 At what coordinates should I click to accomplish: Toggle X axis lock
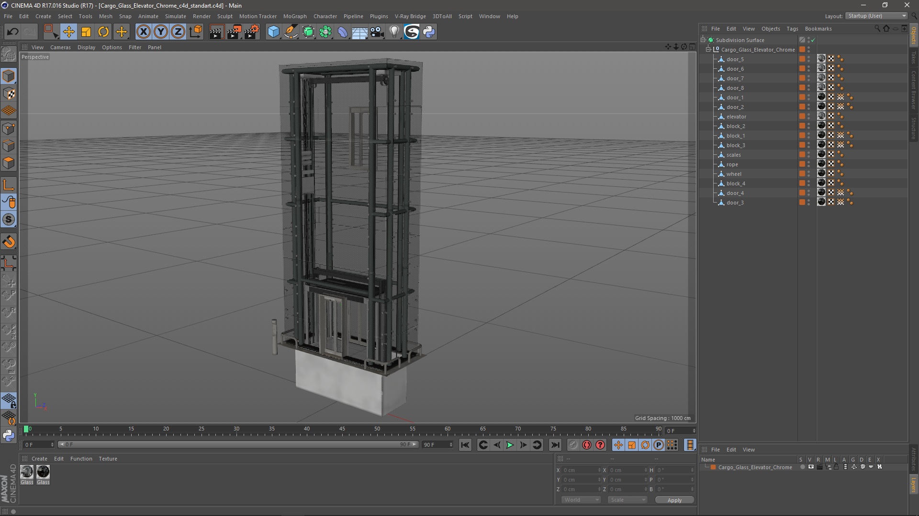[143, 32]
